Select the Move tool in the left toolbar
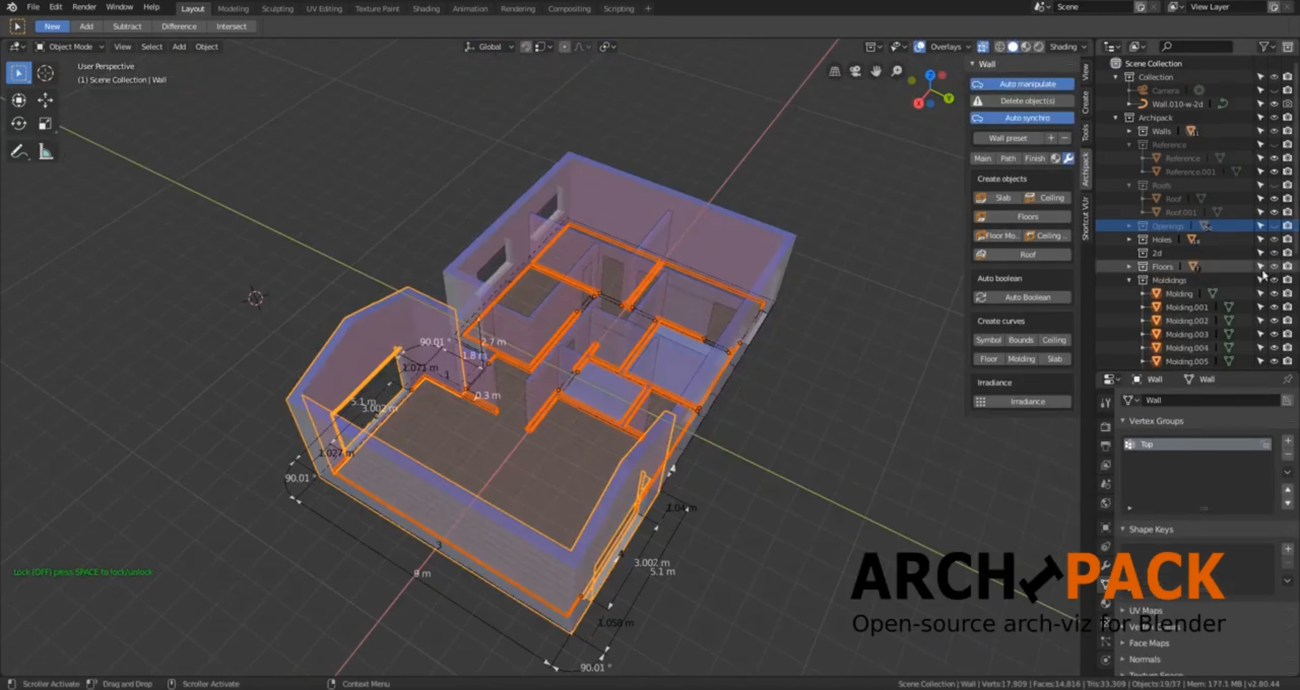Viewport: 1300px width, 690px height. [45, 99]
